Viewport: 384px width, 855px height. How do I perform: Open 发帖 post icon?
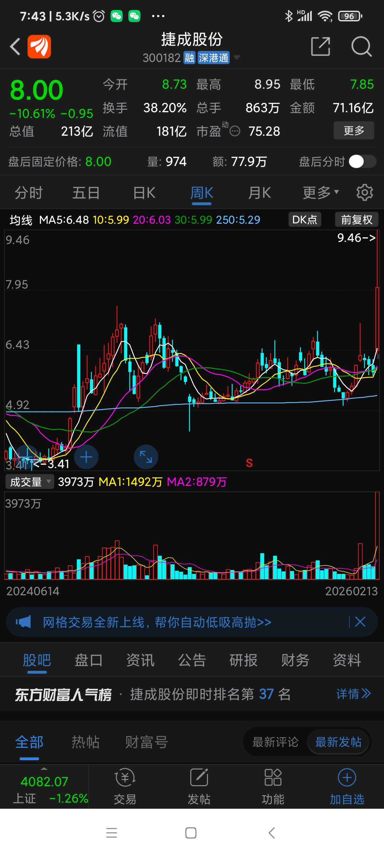tap(199, 787)
